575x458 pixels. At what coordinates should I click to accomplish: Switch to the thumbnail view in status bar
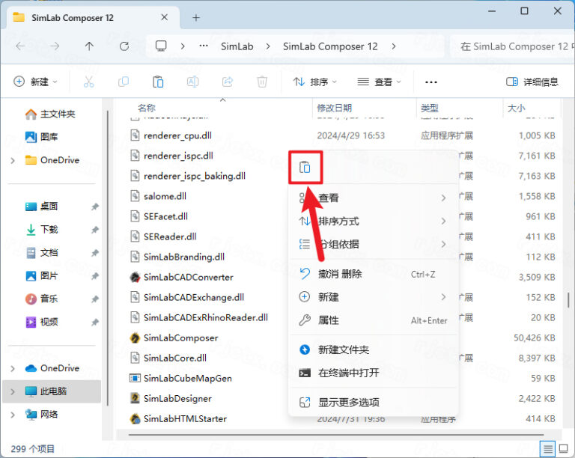pyautogui.click(x=564, y=448)
